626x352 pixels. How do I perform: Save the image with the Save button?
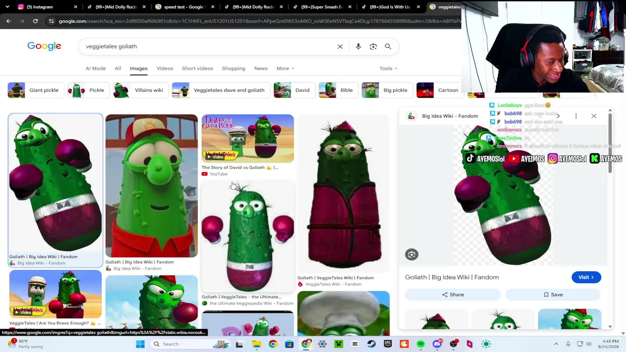tap(553, 295)
